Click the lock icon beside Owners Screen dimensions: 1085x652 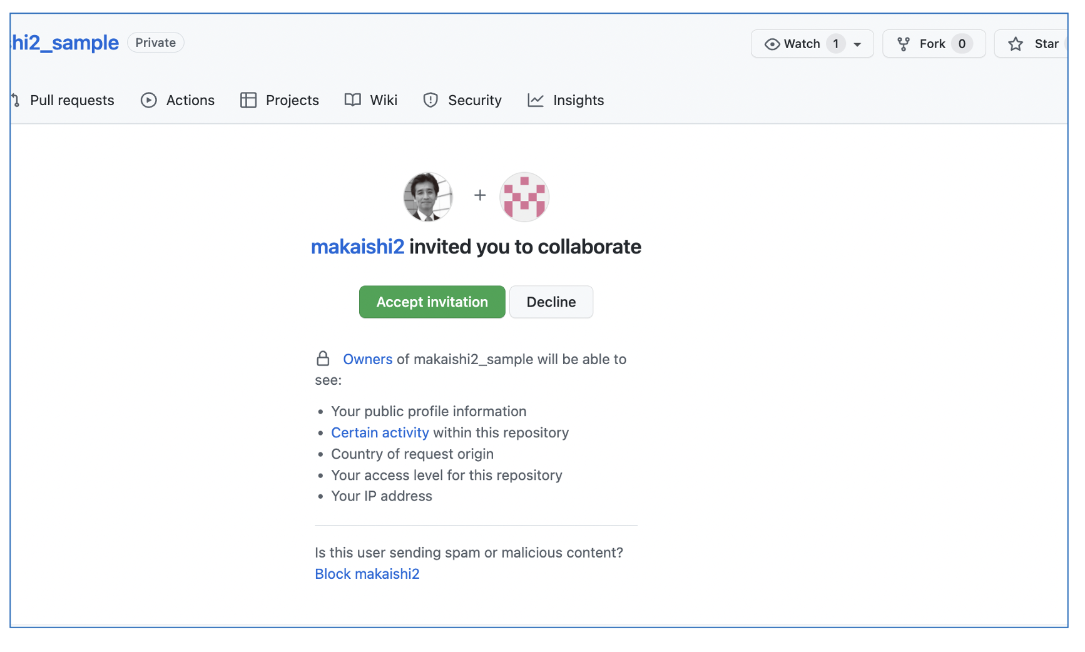[x=323, y=359]
